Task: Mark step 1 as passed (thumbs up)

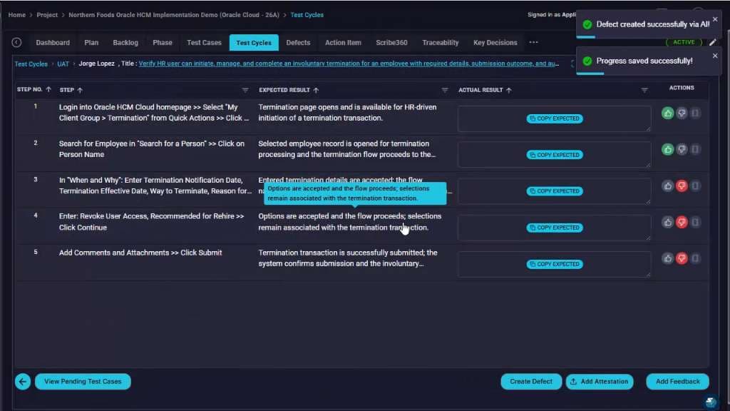Action: [667, 113]
